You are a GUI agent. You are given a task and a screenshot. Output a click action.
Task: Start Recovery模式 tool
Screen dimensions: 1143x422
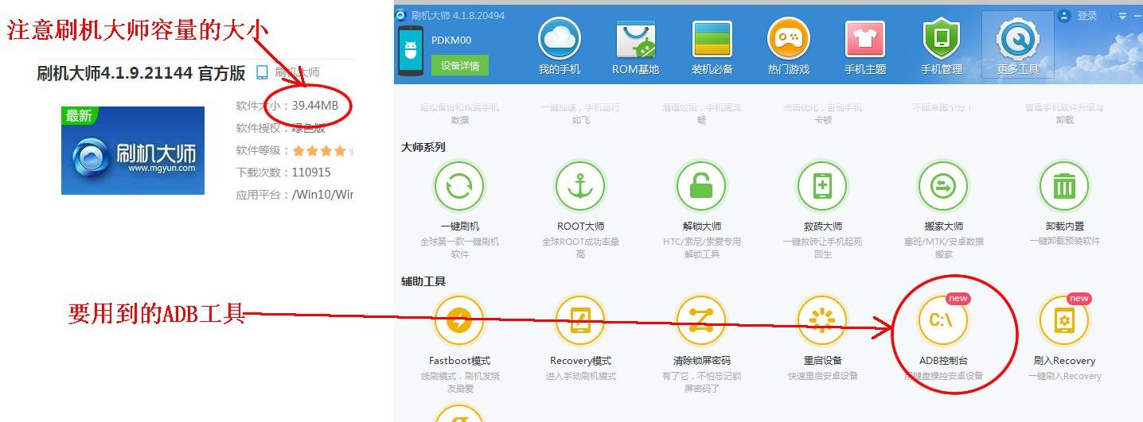(580, 321)
